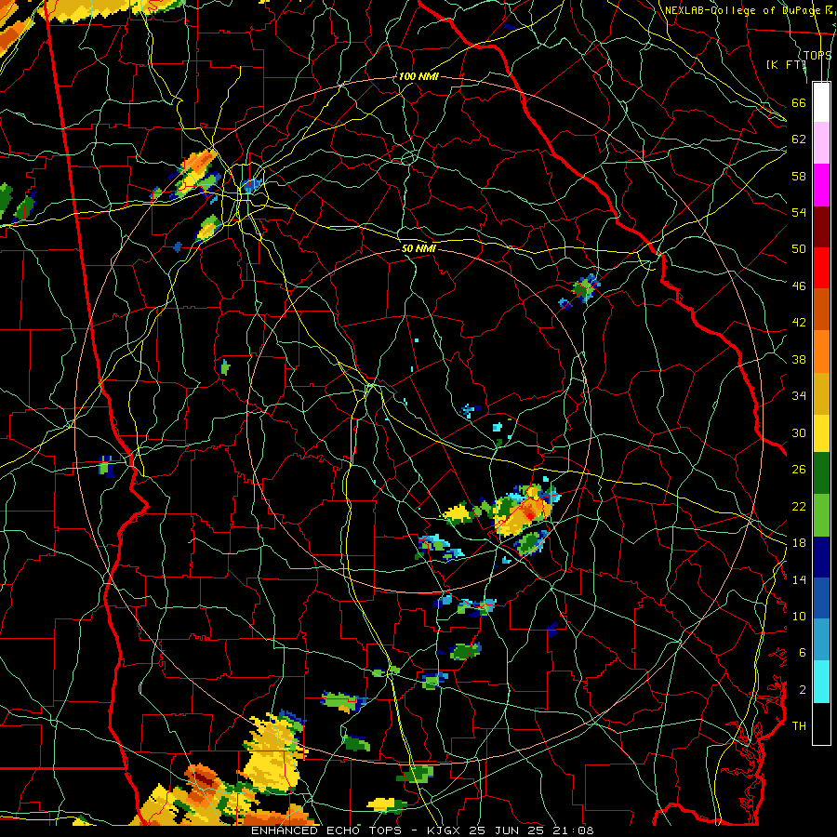Click the legend value '22'
This screenshot has height=837, width=837.
(x=799, y=506)
